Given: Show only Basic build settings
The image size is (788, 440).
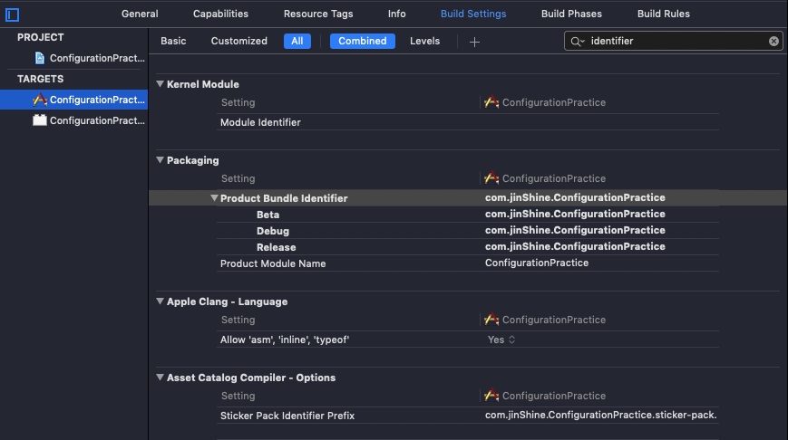Looking at the screenshot, I should [173, 41].
